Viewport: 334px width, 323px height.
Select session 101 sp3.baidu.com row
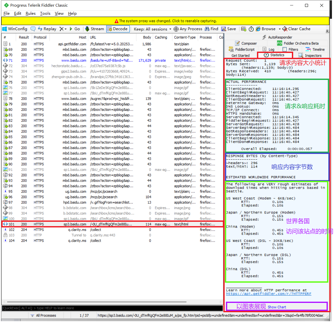tap(112, 224)
